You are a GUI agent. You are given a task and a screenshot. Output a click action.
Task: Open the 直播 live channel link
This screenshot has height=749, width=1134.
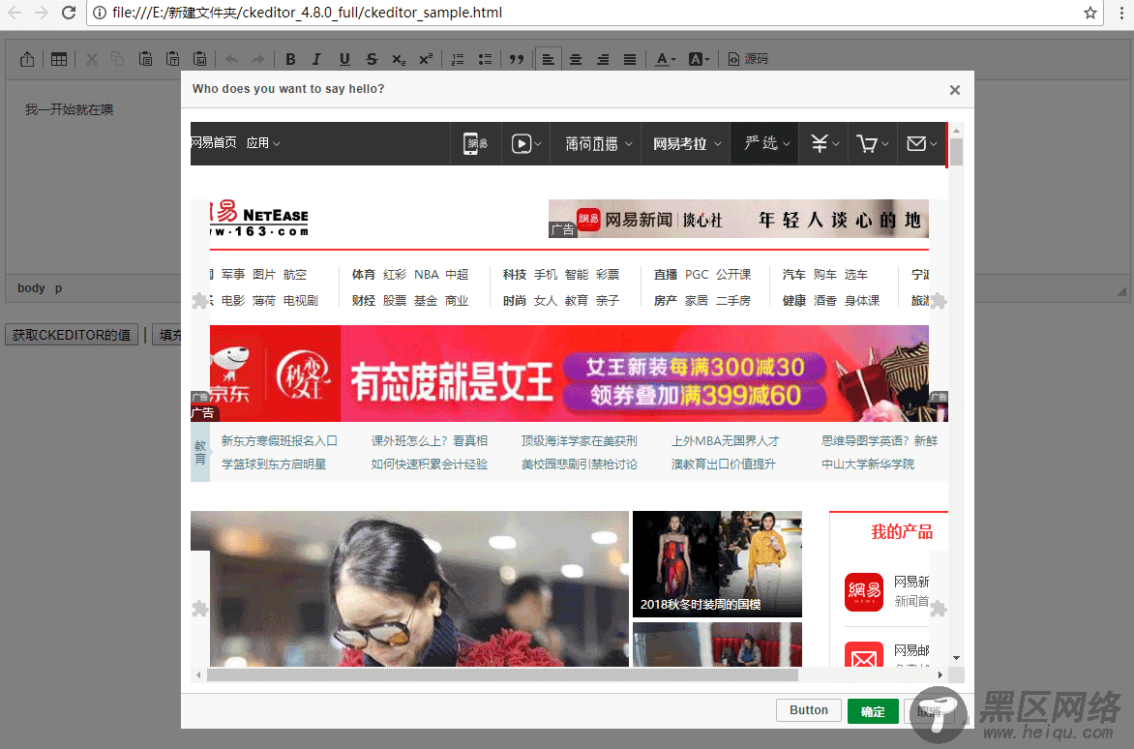[x=666, y=275]
